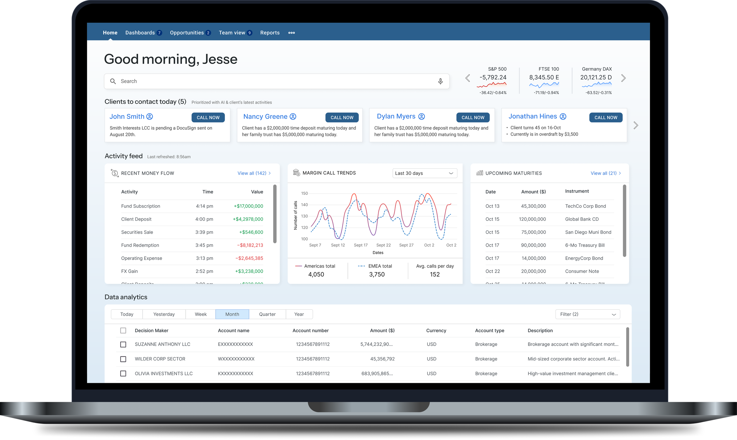Open the three-dot more menu in navbar
This screenshot has height=440, width=737.
[x=291, y=33]
